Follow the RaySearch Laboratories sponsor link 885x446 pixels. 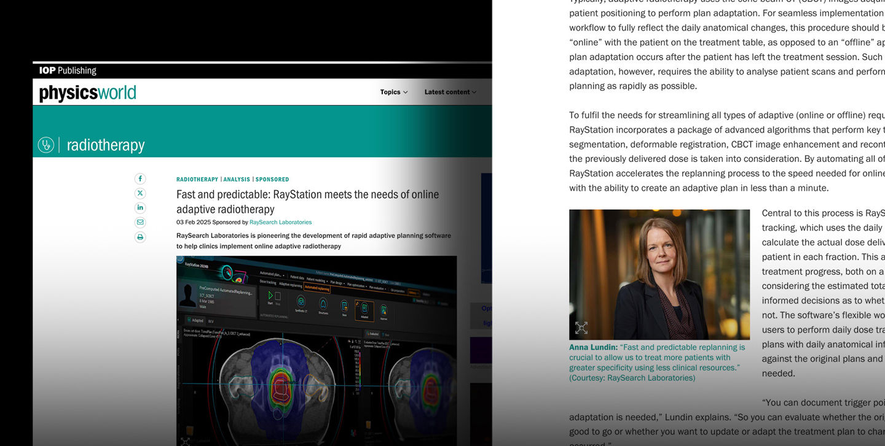[x=280, y=222]
